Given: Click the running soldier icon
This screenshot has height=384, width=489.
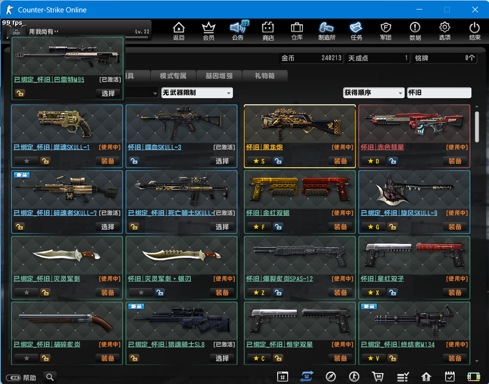Looking at the screenshot, I should point(354,376).
